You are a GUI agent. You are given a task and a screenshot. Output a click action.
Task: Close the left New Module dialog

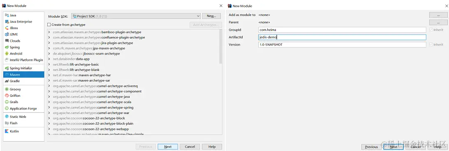click(x=221, y=6)
